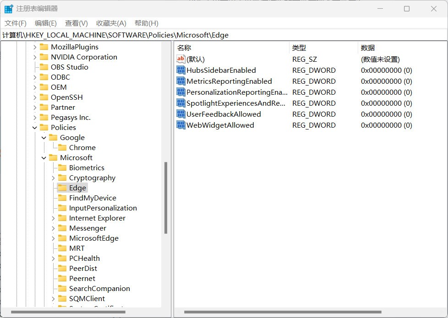The image size is (448, 318).
Task: Sort values by the 类型 column header
Action: pyautogui.click(x=324, y=48)
